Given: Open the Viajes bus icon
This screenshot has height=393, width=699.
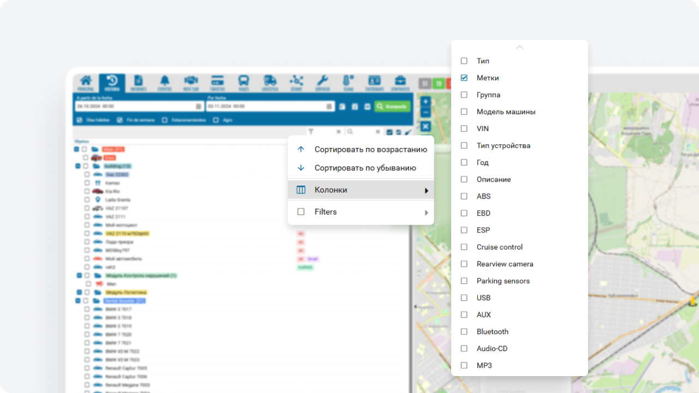Looking at the screenshot, I should [x=244, y=82].
